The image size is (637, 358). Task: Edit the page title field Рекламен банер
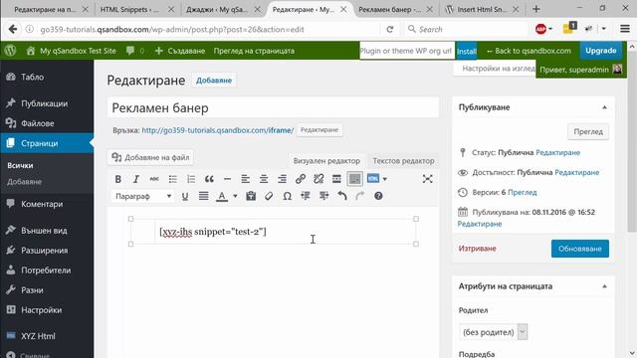273,108
